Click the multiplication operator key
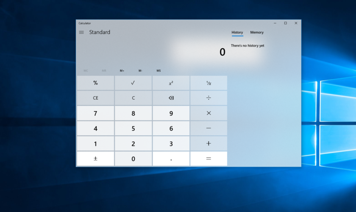356x212 pixels. pos(209,113)
